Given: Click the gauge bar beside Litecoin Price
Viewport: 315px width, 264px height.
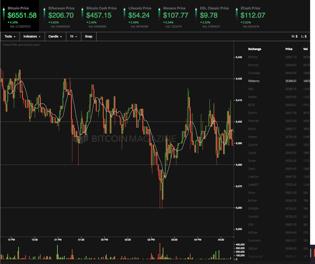Looking at the screenshot, I should pos(125,14).
